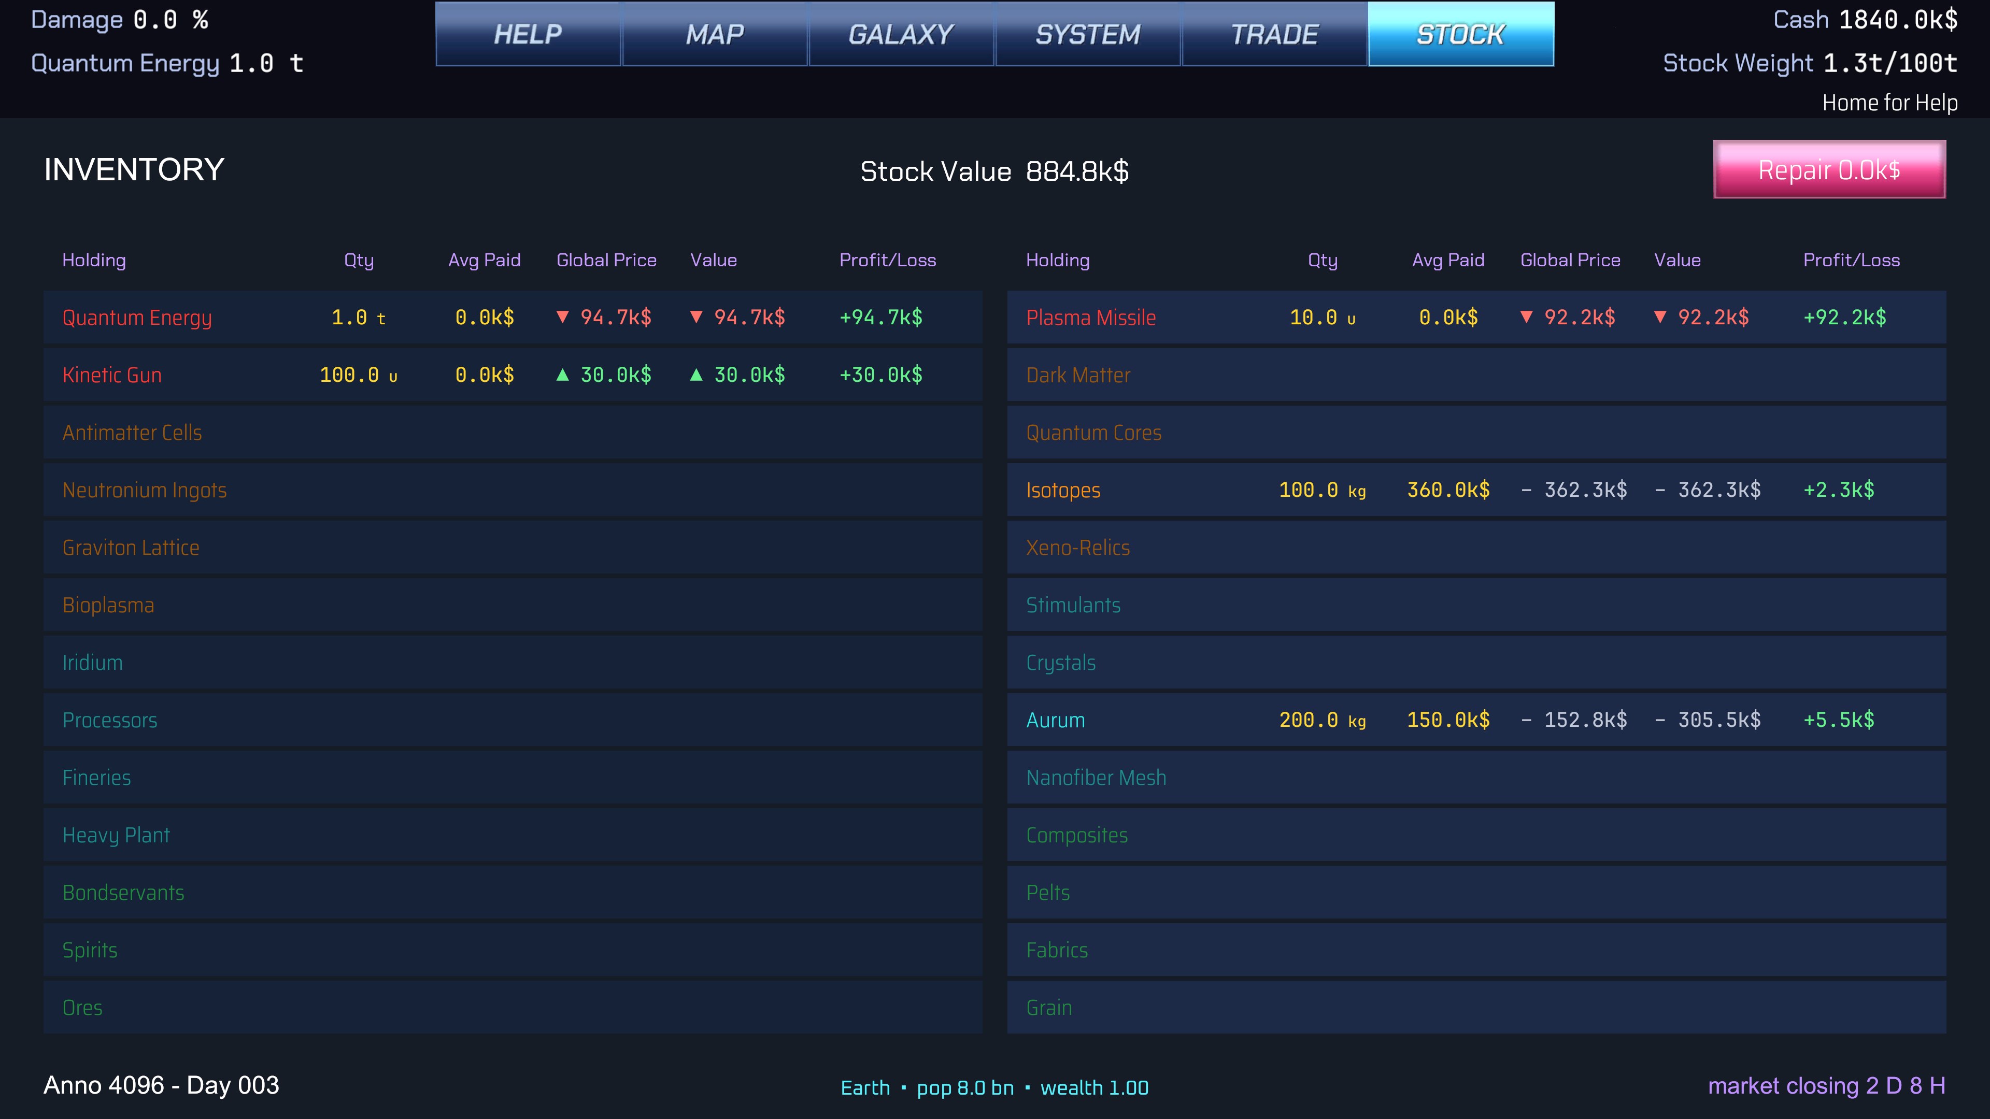Select the Graviton Lattice row
Viewport: 1990px width, 1119px height.
point(513,548)
